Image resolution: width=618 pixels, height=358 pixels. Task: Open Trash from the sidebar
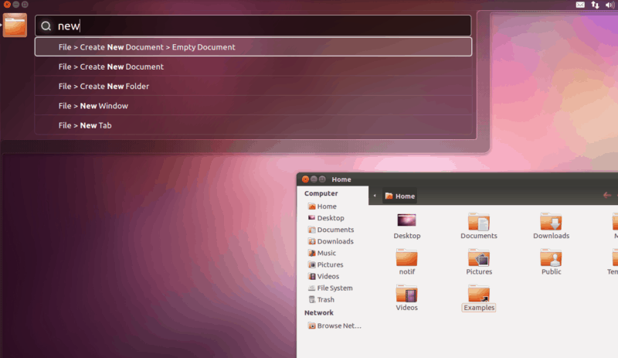point(325,299)
